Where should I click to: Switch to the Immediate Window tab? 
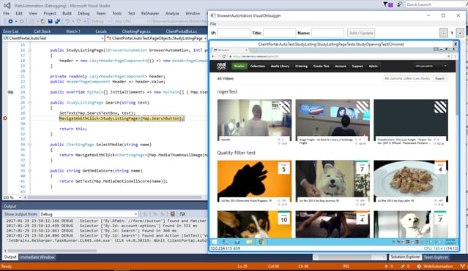coord(37,257)
